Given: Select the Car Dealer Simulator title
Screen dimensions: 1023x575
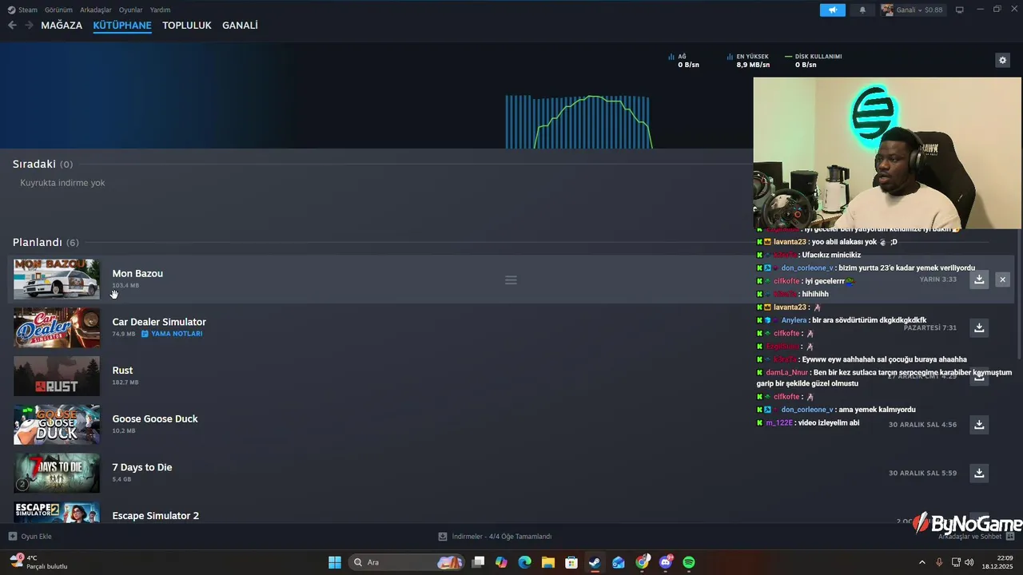Looking at the screenshot, I should pyautogui.click(x=159, y=322).
